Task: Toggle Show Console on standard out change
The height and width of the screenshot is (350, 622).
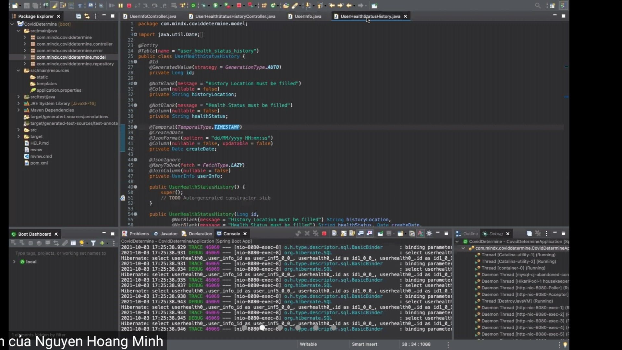Action: pyautogui.click(x=361, y=234)
